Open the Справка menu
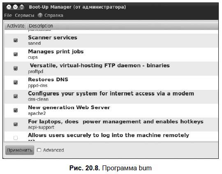 tap(54, 15)
